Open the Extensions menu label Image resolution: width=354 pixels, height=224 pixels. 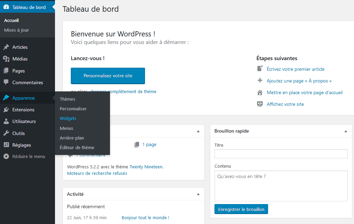pos(23,110)
